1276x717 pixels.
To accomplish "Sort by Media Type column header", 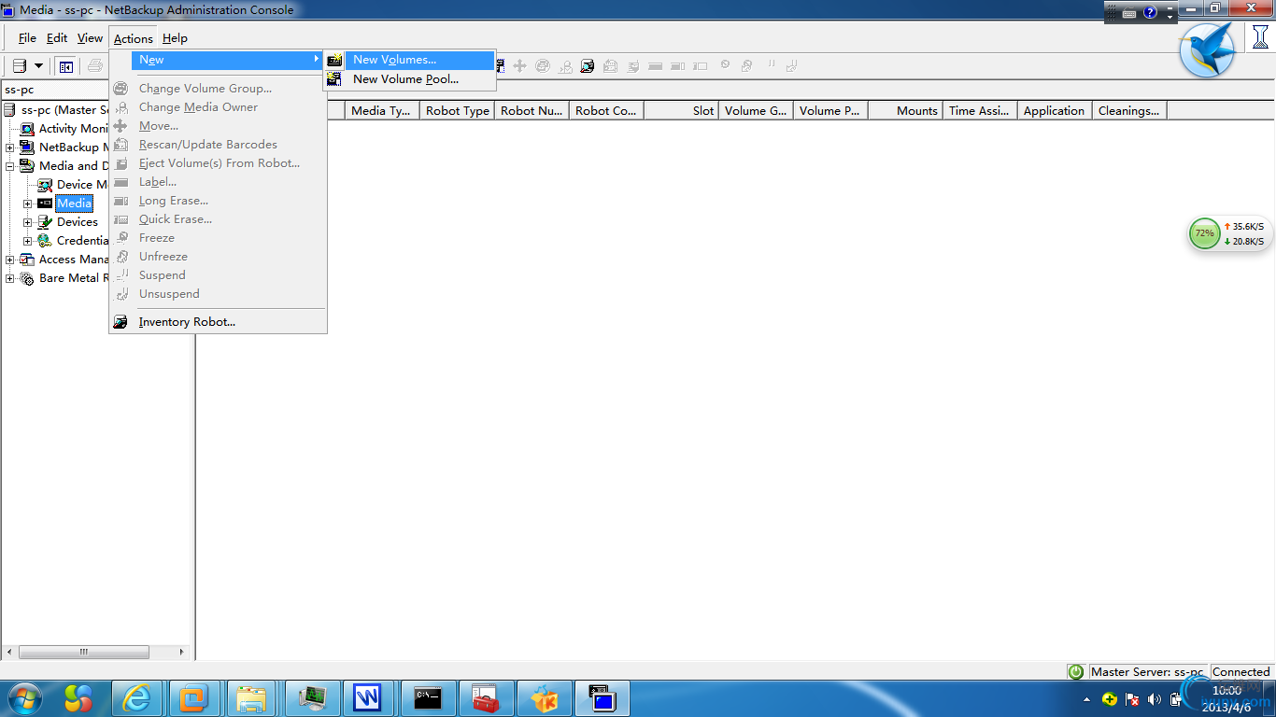I will [x=382, y=110].
